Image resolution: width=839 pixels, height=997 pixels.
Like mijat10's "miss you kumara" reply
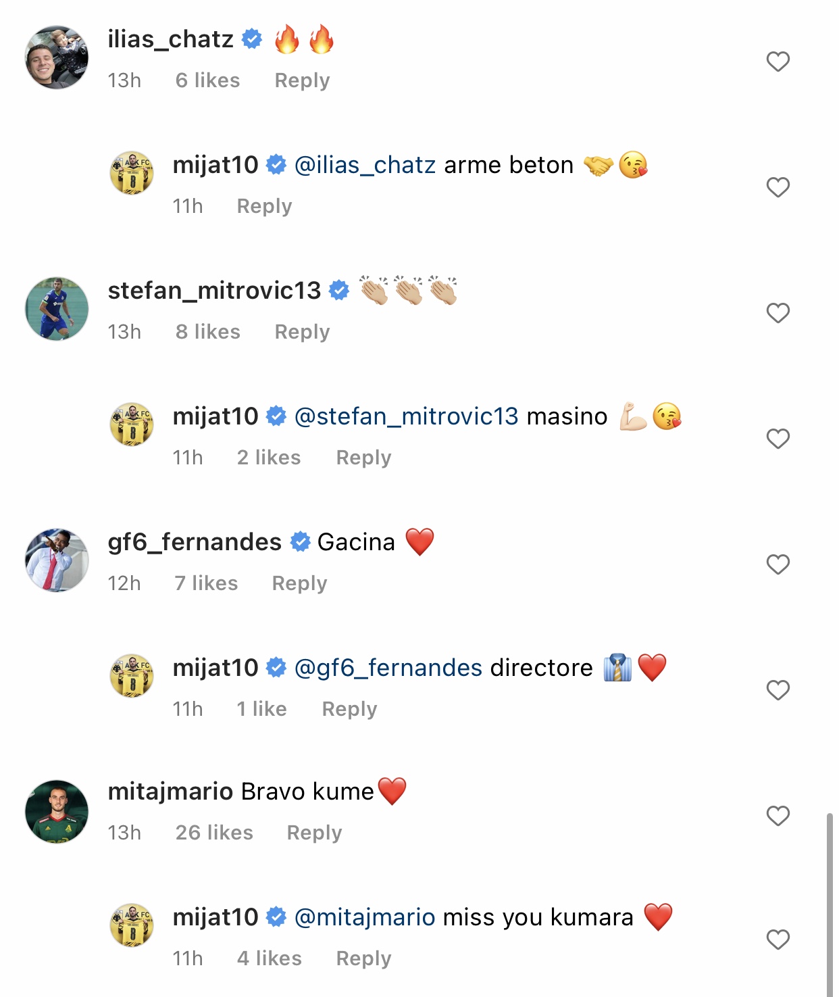click(x=778, y=940)
